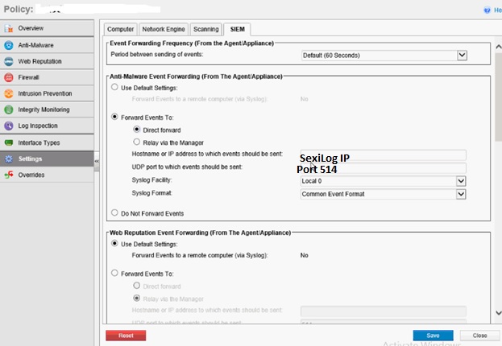
Task: Open the event sending period dropdown
Action: pyautogui.click(x=462, y=55)
